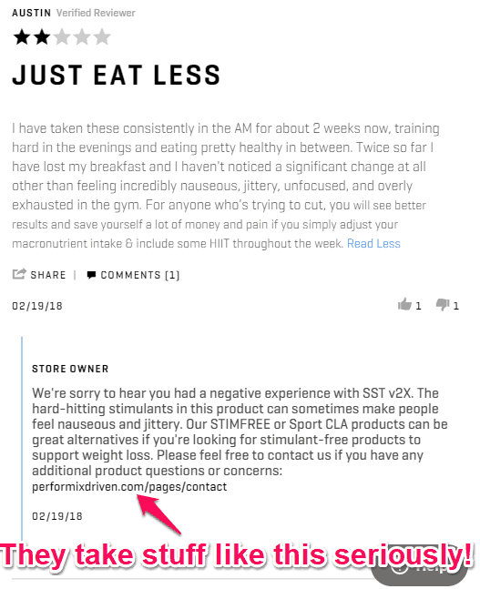Click the STORE OWNER heading
Image resolution: width=480 pixels, height=589 pixels.
pos(70,369)
